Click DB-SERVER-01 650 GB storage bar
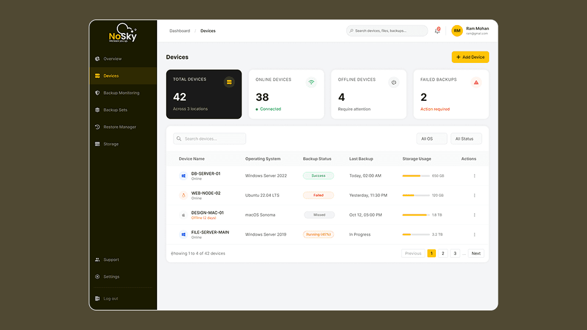Image resolution: width=587 pixels, height=330 pixels. click(x=416, y=176)
